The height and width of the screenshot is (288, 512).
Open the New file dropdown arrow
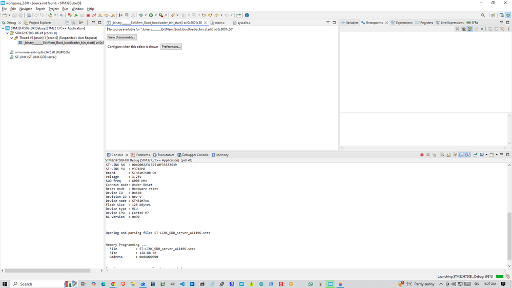click(x=9, y=15)
